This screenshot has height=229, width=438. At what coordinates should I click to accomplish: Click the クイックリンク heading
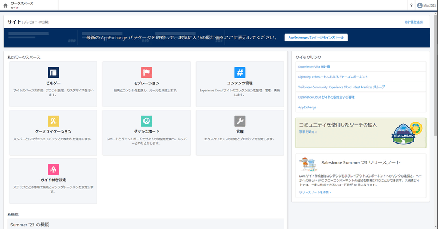pyautogui.click(x=308, y=58)
